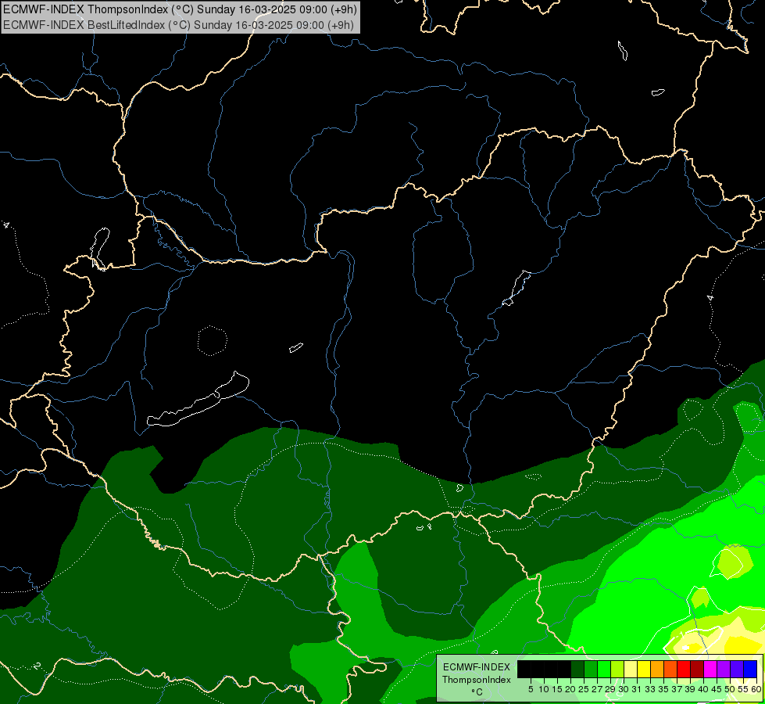Click the legend scale value 25

(x=584, y=689)
